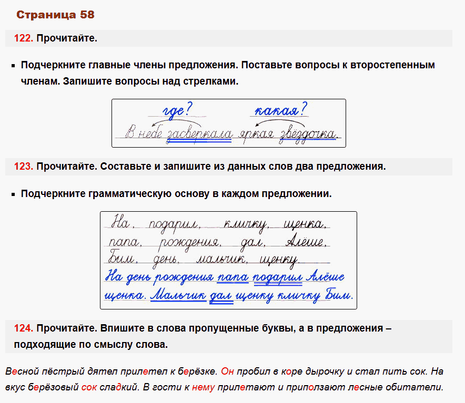Click the underlined word Мальчик
Viewport: 465px width, 403px height.
tap(180, 294)
